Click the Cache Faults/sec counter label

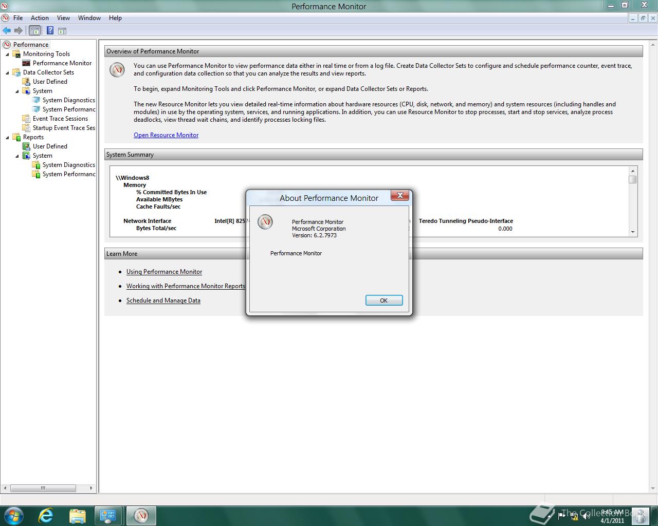click(158, 206)
